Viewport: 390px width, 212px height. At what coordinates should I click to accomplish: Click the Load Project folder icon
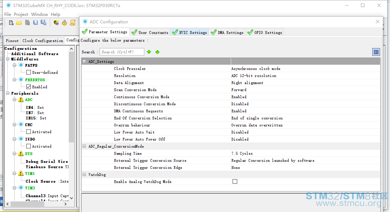pyautogui.click(x=19, y=23)
